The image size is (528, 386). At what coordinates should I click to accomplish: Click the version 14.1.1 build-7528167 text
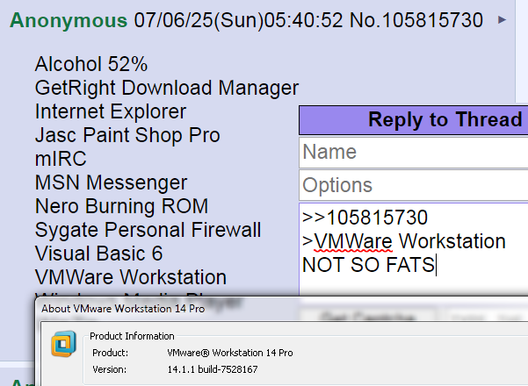click(x=213, y=369)
